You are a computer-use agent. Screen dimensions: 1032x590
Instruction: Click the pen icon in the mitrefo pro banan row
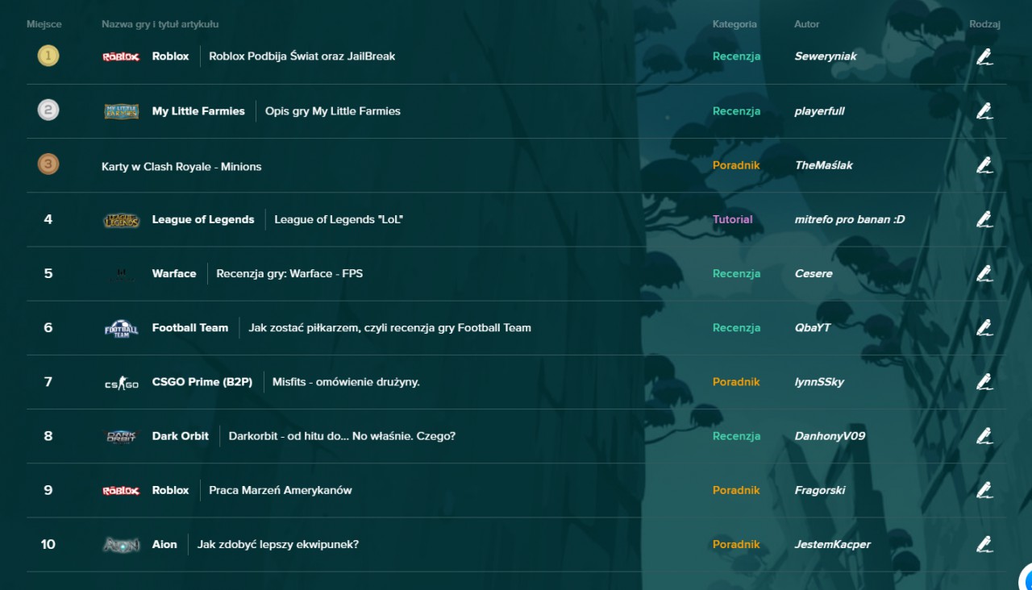(984, 219)
